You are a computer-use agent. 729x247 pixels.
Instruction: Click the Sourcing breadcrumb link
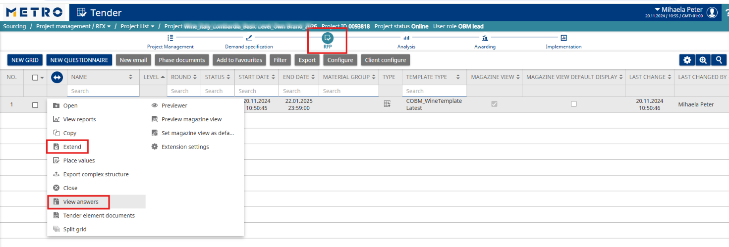coord(14,26)
